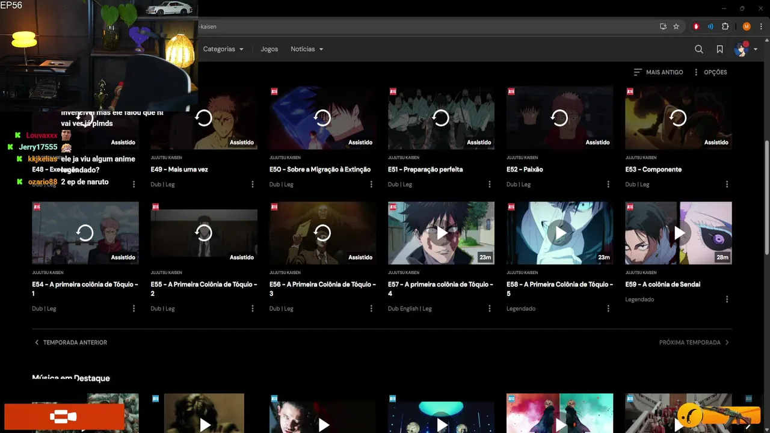Open more options for E49
This screenshot has height=433, width=770.
tap(253, 185)
